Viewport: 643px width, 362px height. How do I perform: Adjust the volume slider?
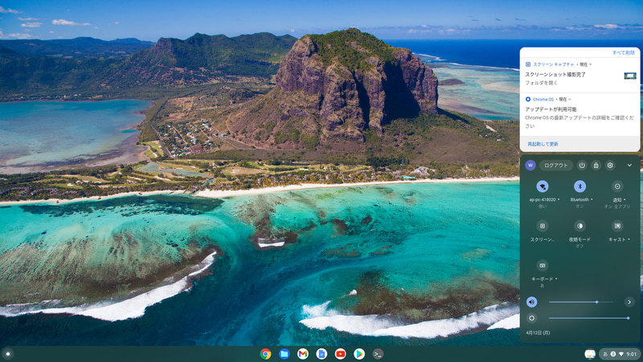point(581,302)
